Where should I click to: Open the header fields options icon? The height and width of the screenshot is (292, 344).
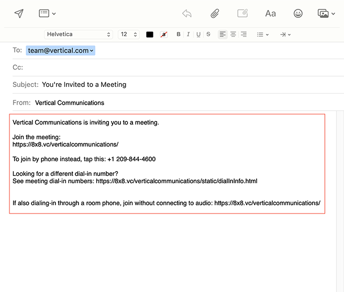(44, 14)
